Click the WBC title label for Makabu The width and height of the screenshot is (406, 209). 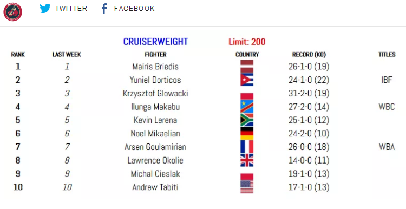[387, 107]
